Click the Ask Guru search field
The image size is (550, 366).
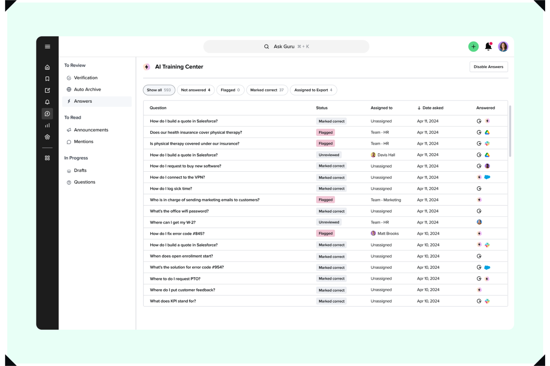click(286, 46)
